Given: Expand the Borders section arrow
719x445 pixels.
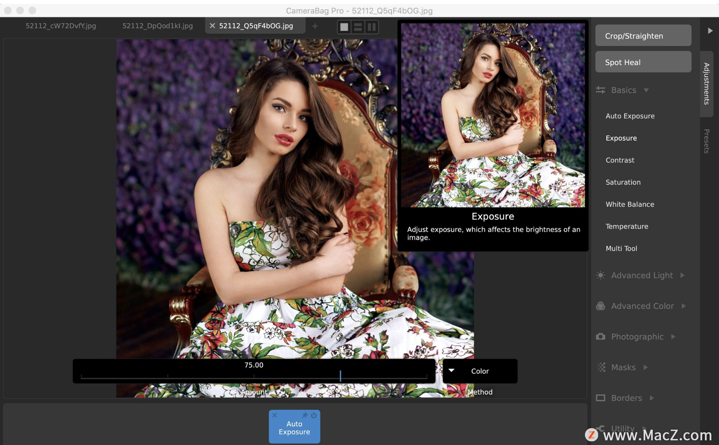Looking at the screenshot, I should (652, 398).
